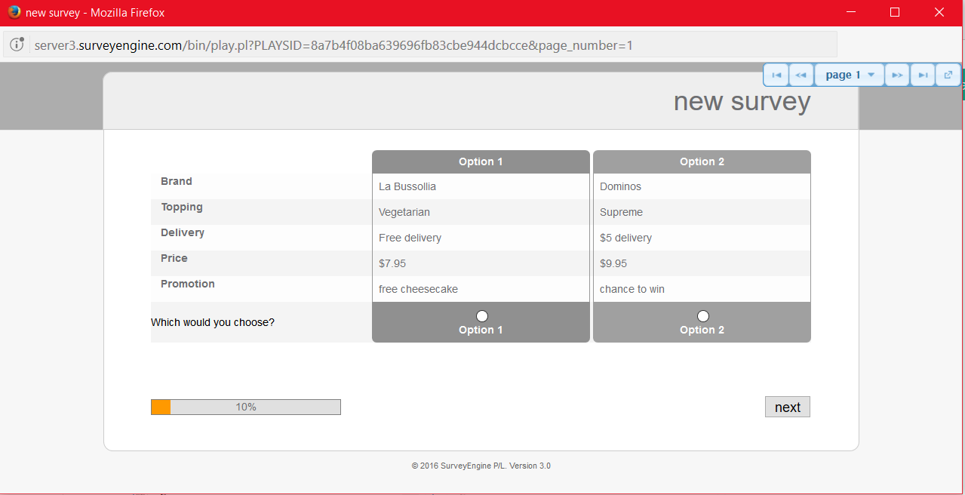The width and height of the screenshot is (965, 495).
Task: Click the Firefox logo in title bar
Action: click(x=14, y=13)
